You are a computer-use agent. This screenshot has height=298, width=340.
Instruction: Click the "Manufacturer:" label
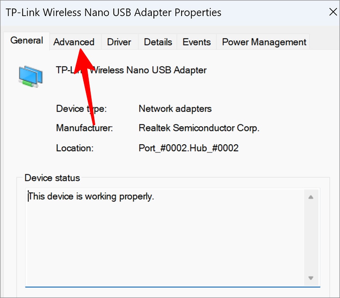84,128
